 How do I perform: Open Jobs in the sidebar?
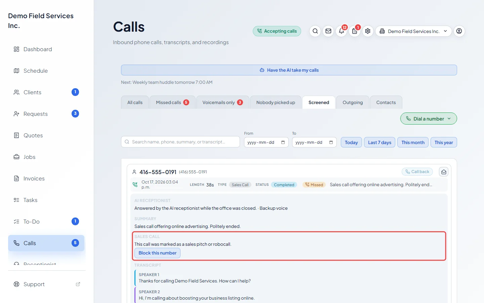click(x=46, y=157)
